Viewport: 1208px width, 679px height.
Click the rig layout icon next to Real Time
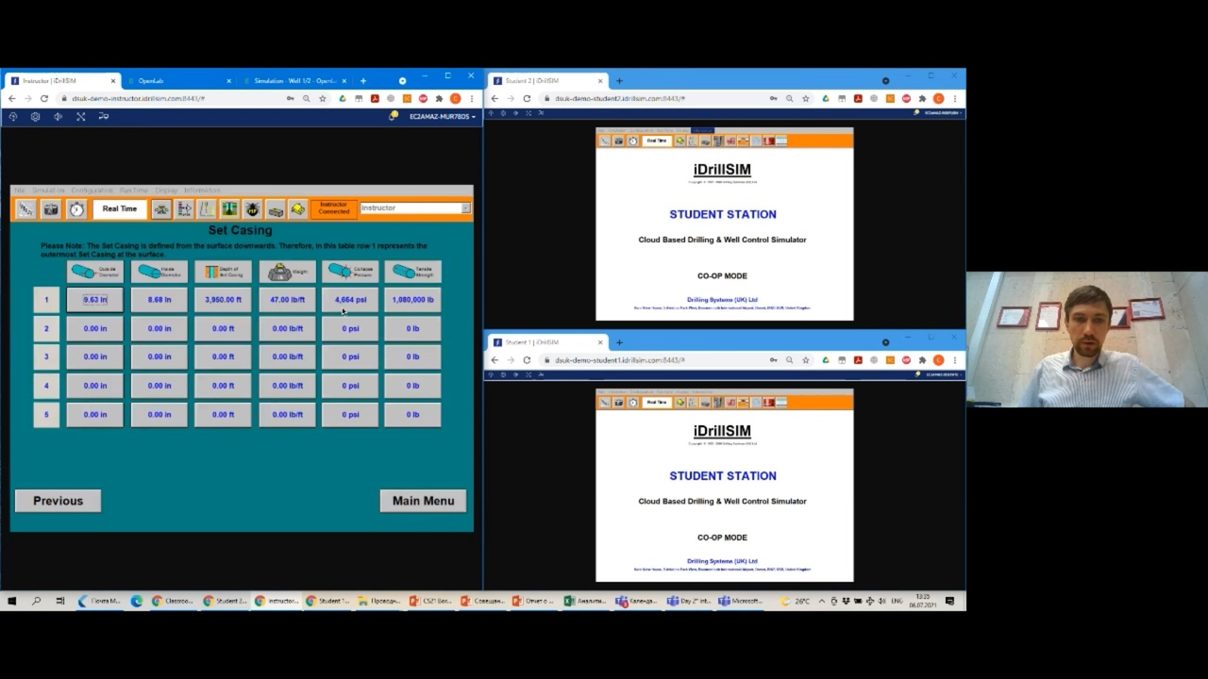[161, 209]
